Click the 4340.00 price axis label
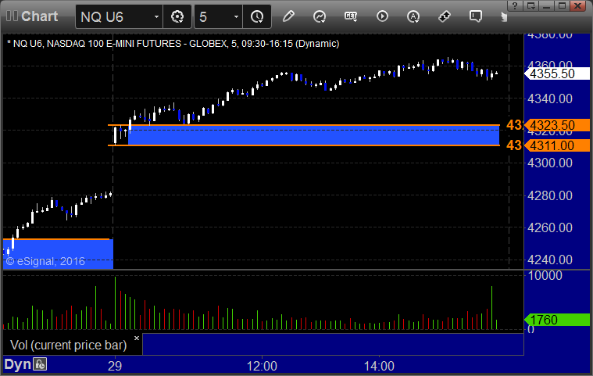 pyautogui.click(x=550, y=99)
